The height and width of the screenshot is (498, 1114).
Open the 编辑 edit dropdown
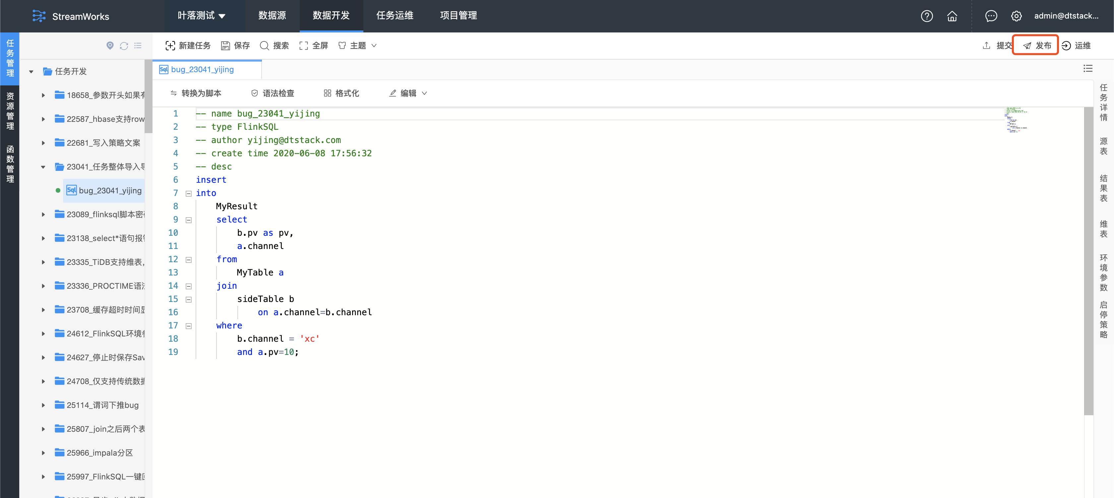coord(408,93)
